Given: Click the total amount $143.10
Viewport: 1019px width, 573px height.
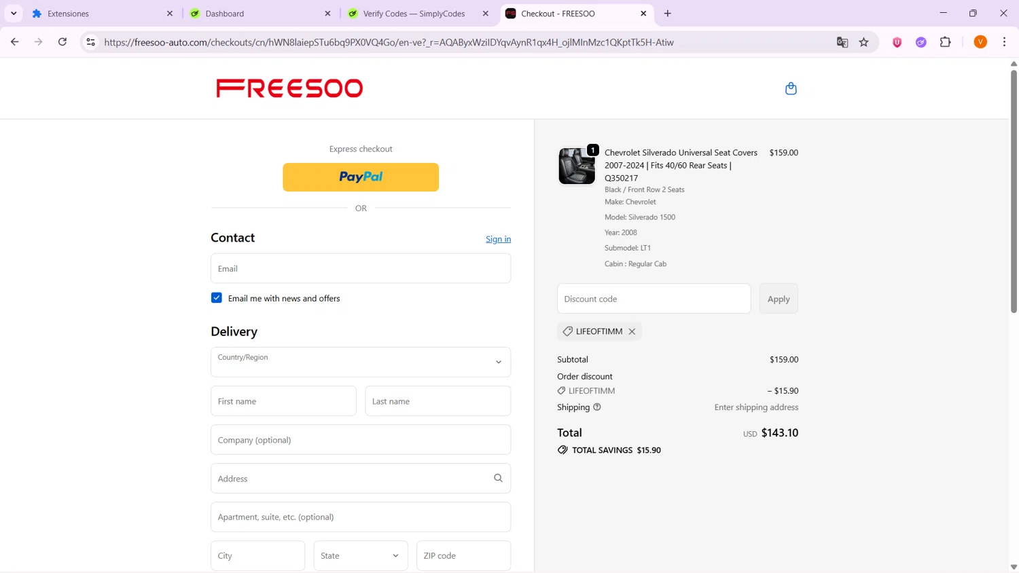Looking at the screenshot, I should click(780, 432).
